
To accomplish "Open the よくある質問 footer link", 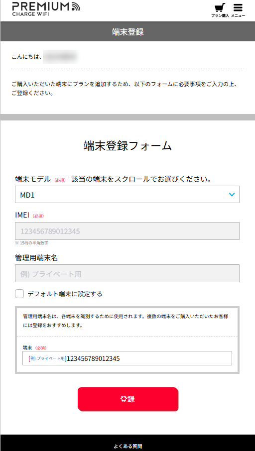I will pyautogui.click(x=128, y=446).
